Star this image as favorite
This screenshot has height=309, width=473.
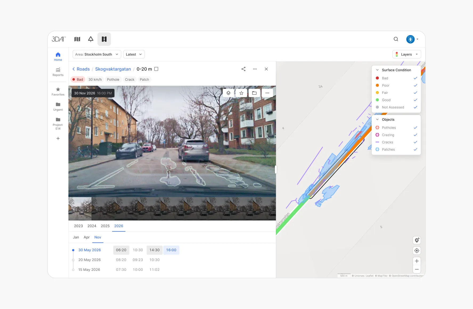coord(241,93)
